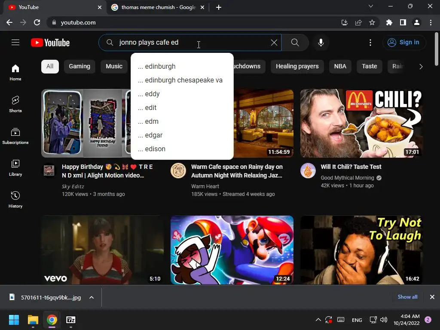Open YouTube settings three-dot menu
This screenshot has width=440, height=330.
[370, 43]
